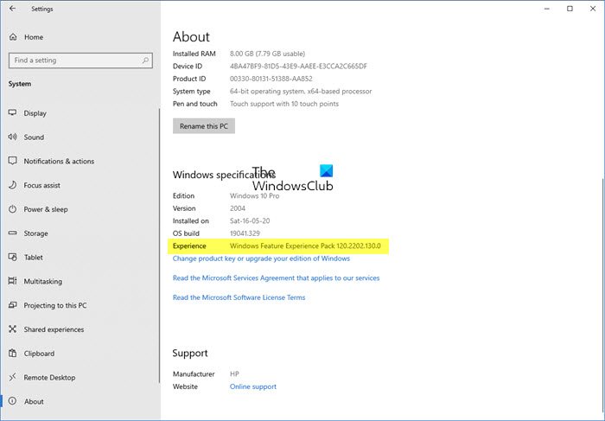Select Remote Desktop in sidebar

pos(80,378)
